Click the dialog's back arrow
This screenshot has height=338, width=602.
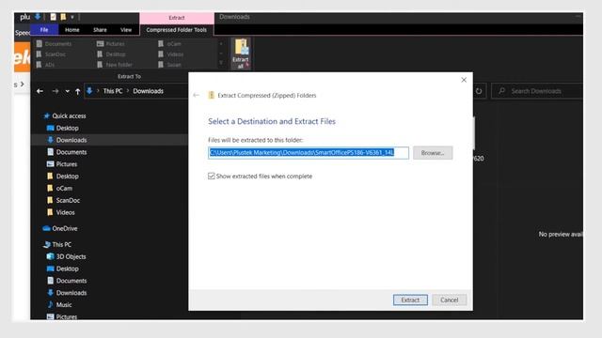click(197, 95)
